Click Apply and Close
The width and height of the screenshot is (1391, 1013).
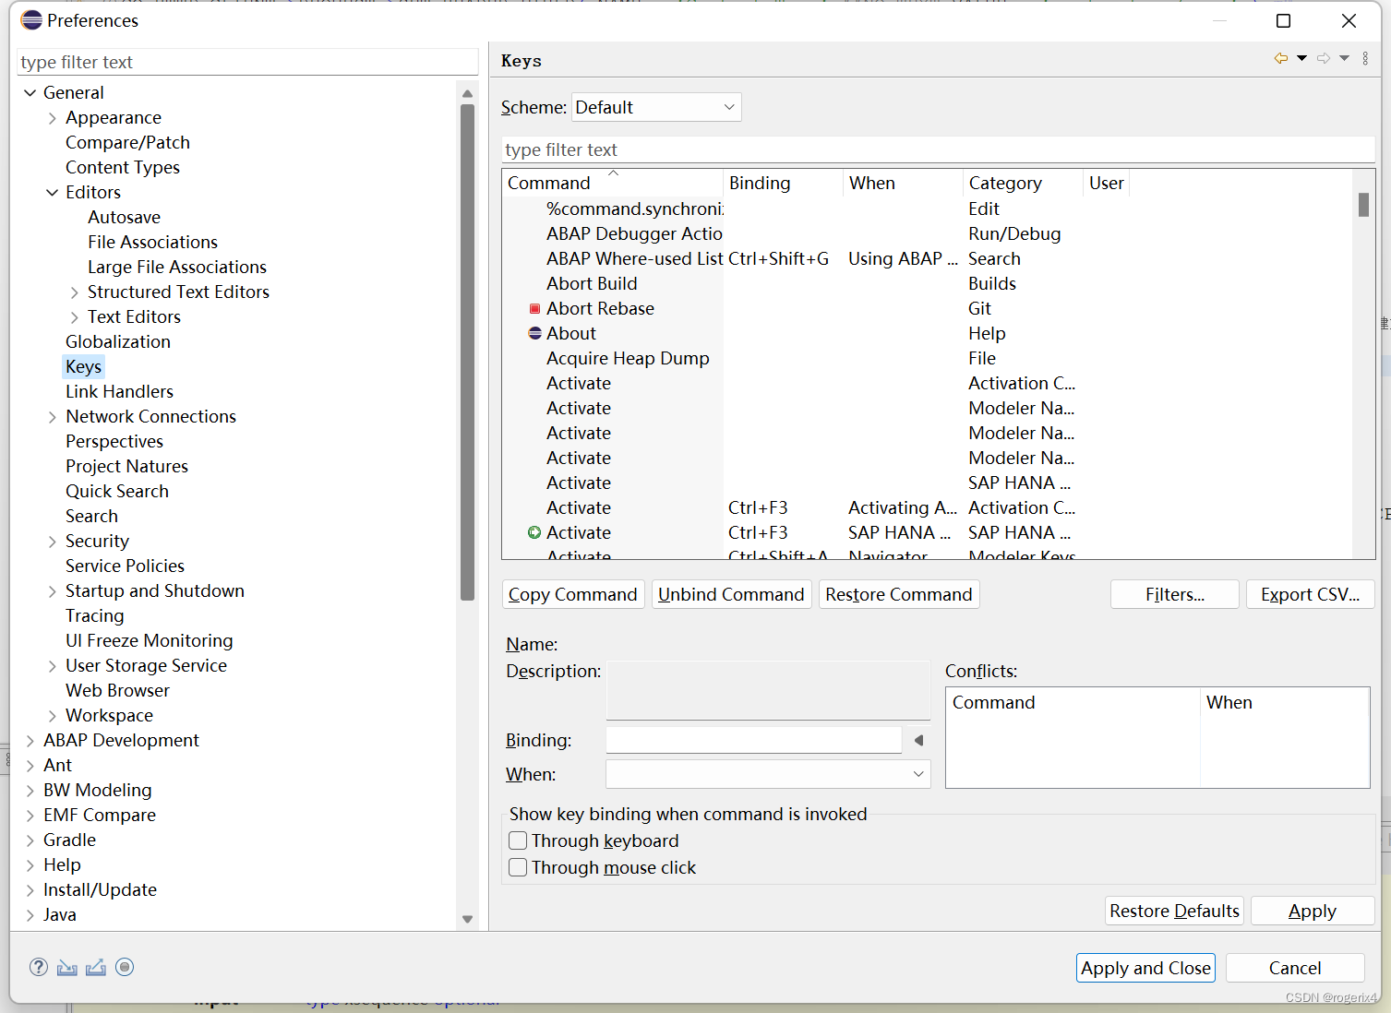[1145, 967]
